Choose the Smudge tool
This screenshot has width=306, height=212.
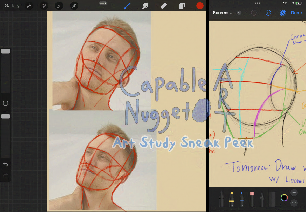click(146, 6)
